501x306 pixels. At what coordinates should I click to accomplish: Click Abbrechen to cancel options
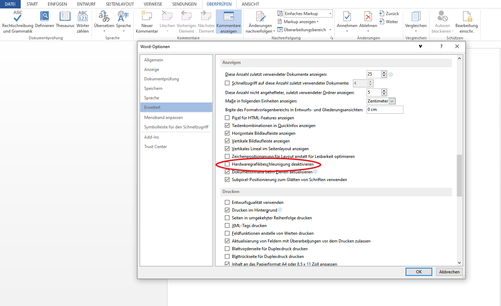(449, 272)
